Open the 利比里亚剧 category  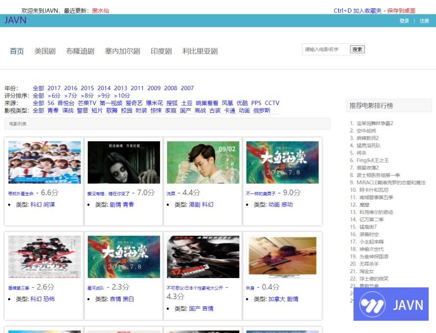pos(200,51)
